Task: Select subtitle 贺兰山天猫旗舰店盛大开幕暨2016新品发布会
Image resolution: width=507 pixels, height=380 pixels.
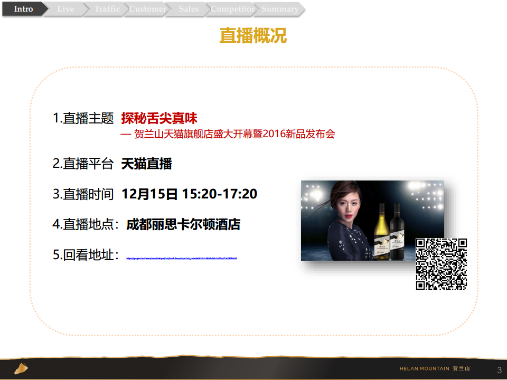Action: 234,134
